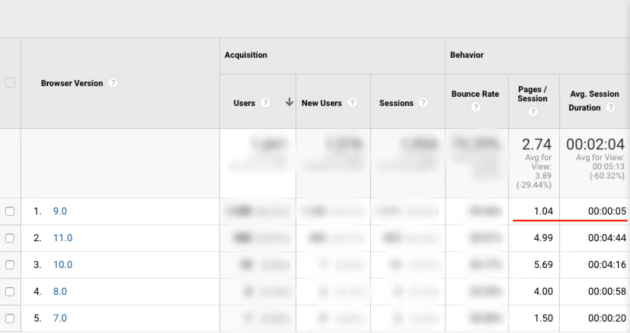Open the Sessions column help tooltip
Viewport: 630px width, 333px height.
(424, 102)
